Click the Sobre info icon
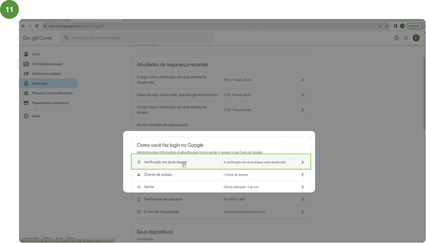This screenshot has width=426, height=243. (26, 116)
